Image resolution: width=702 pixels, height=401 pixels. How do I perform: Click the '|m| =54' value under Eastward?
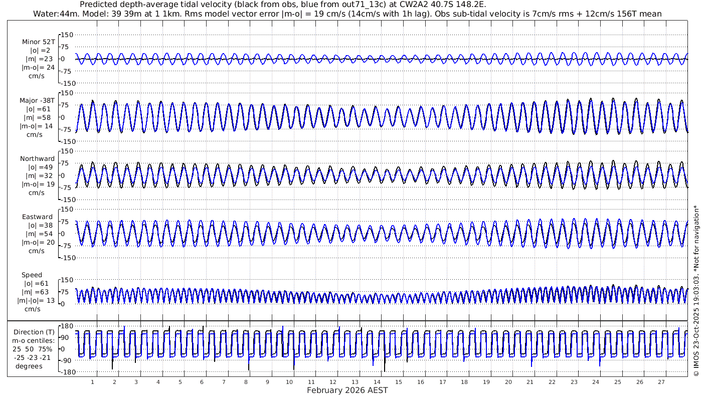click(38, 234)
